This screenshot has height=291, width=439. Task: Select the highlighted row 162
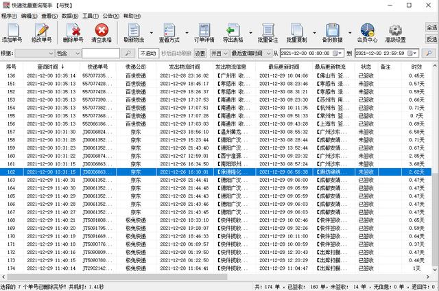(x=215, y=172)
